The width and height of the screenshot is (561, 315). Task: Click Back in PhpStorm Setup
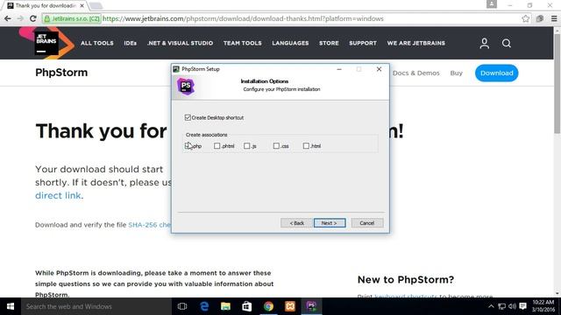tap(296, 223)
